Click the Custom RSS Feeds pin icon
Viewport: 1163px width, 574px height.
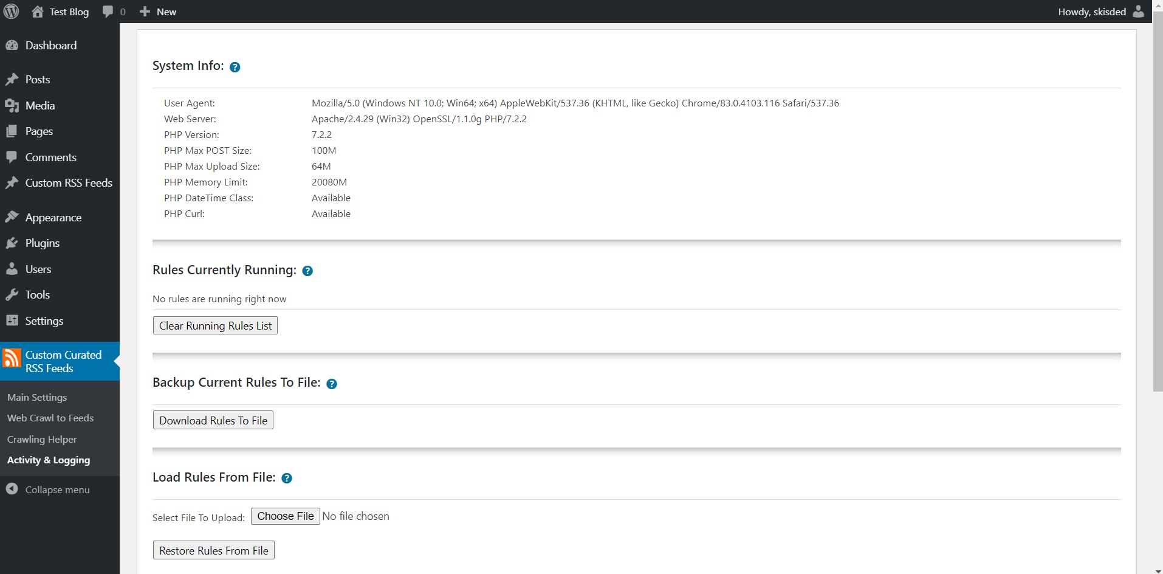12,183
